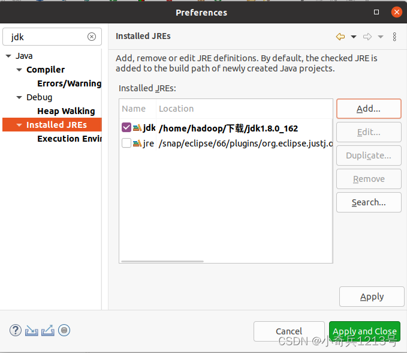The height and width of the screenshot is (353, 407).
Task: Click the export preferences icon
Action: [x=48, y=331]
